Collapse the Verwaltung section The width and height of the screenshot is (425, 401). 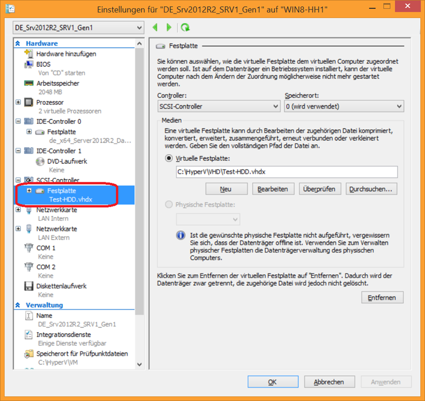click(18, 305)
